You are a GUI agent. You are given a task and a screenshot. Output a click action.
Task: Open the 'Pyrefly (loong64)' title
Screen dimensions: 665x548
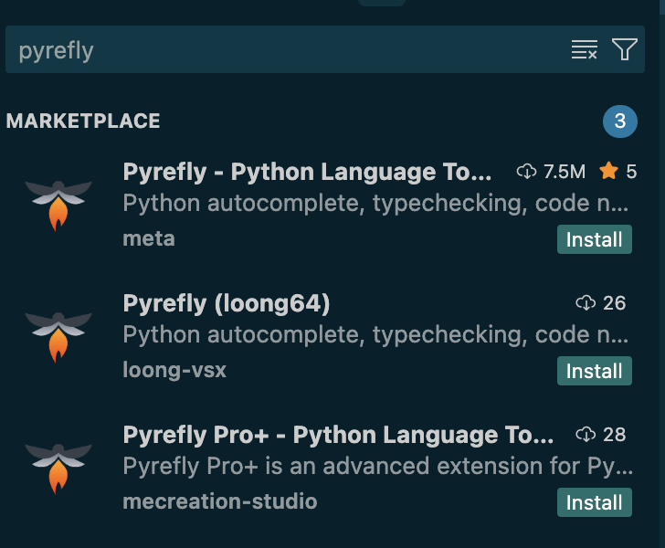point(227,304)
